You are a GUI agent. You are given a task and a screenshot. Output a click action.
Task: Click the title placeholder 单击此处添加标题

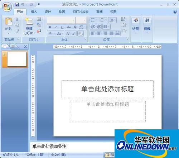pos(107,89)
